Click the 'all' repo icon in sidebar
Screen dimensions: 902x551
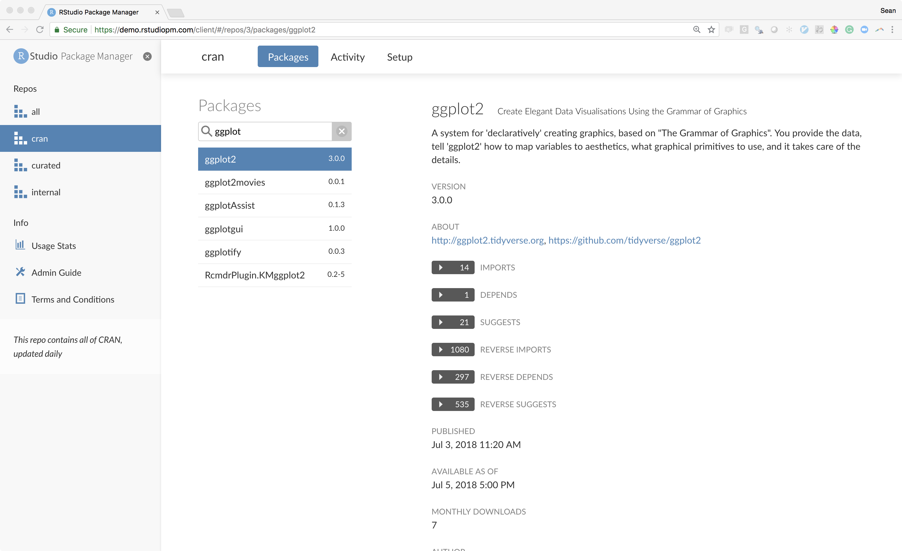click(x=20, y=112)
